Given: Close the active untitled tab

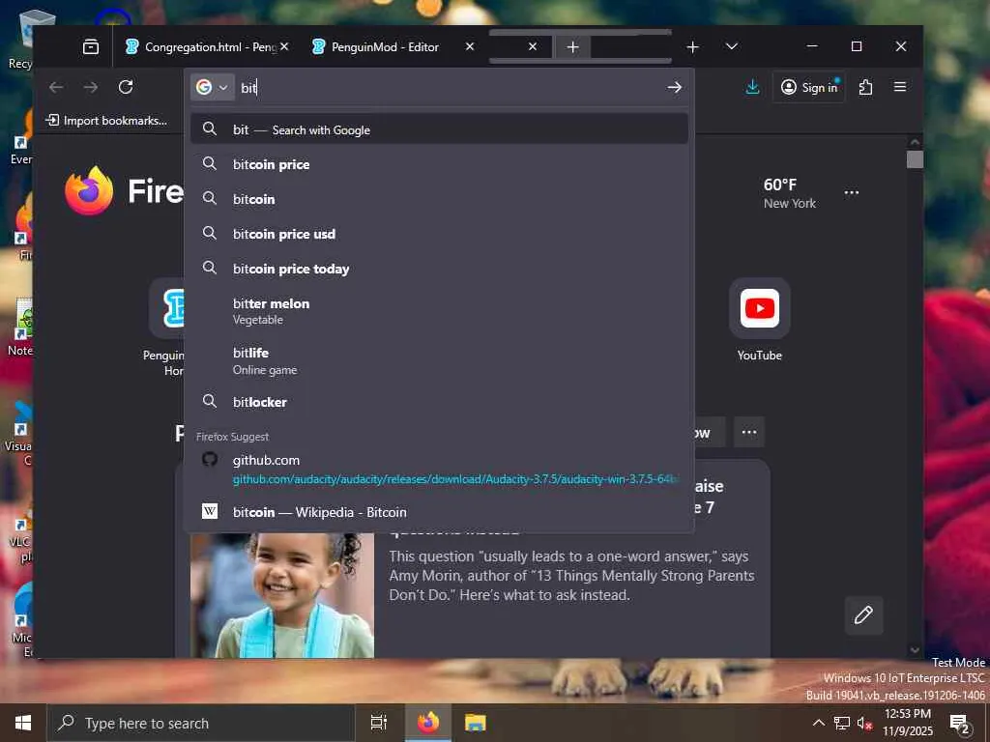Looking at the screenshot, I should point(533,46).
